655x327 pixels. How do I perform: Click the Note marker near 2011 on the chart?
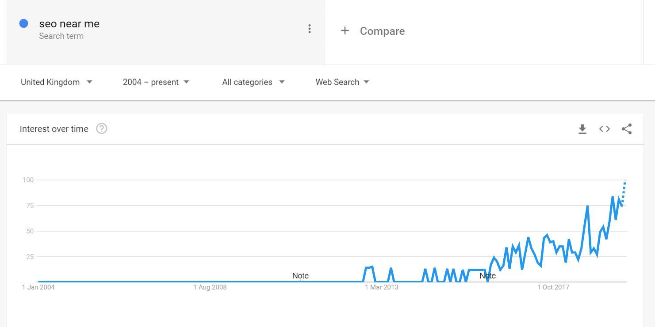point(300,276)
